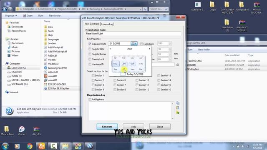Click the save key icon beside the key box

(178, 112)
